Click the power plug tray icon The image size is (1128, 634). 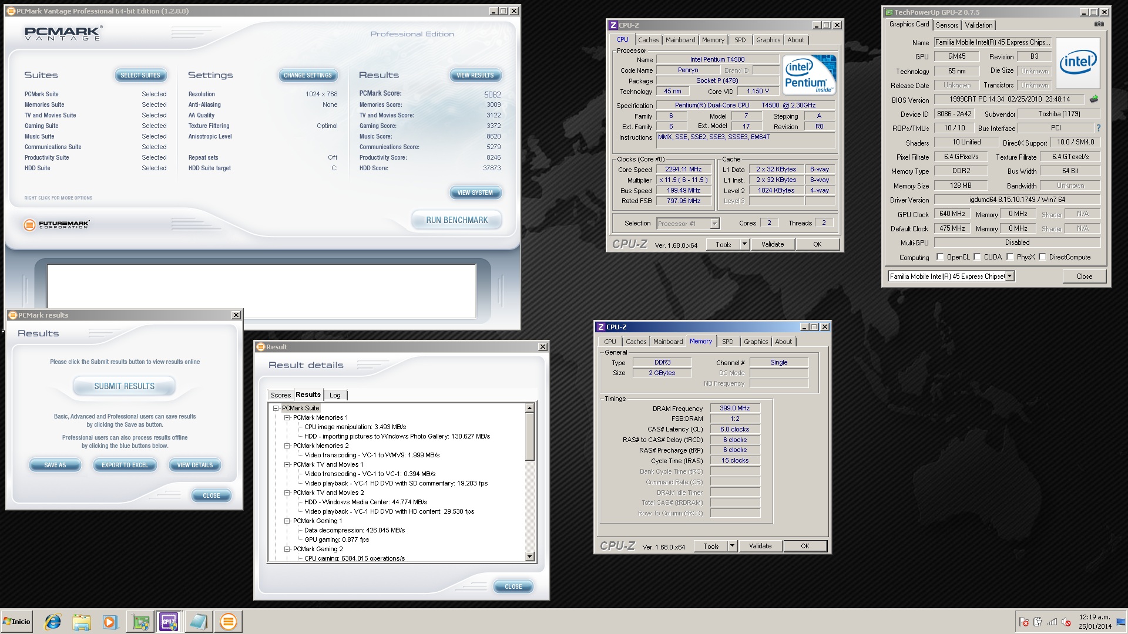1038,622
